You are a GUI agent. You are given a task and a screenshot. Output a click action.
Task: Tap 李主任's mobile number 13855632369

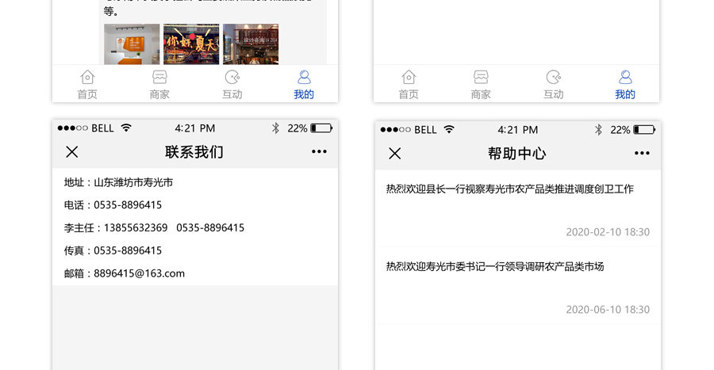pos(136,228)
